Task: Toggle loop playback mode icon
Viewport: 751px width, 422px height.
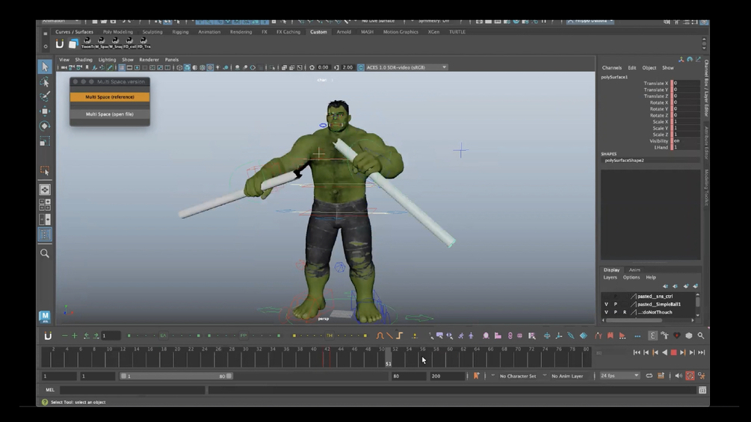Action: (649, 376)
